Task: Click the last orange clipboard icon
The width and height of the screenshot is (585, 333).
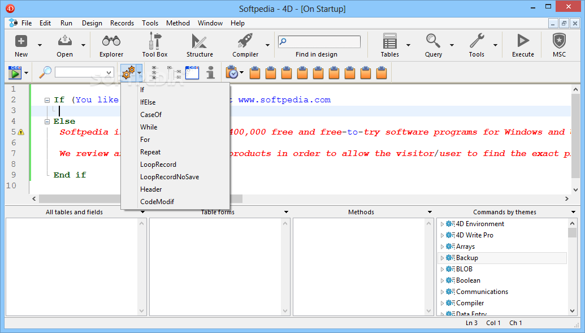Action: coord(382,72)
